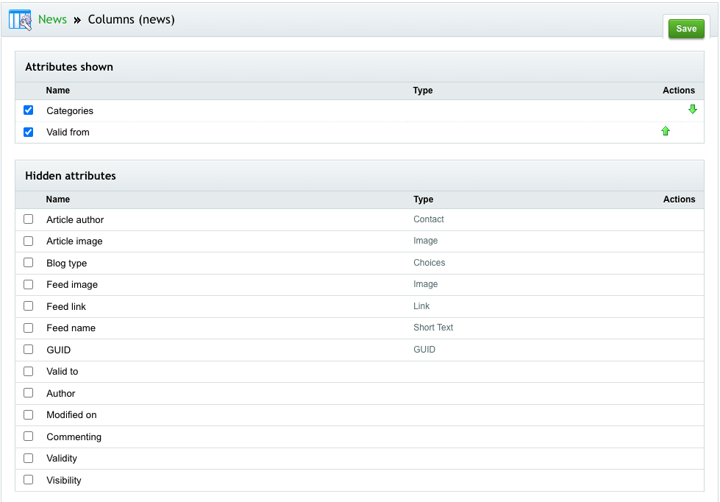Tick the Feed link checkbox
The height and width of the screenshot is (502, 720).
[29, 305]
